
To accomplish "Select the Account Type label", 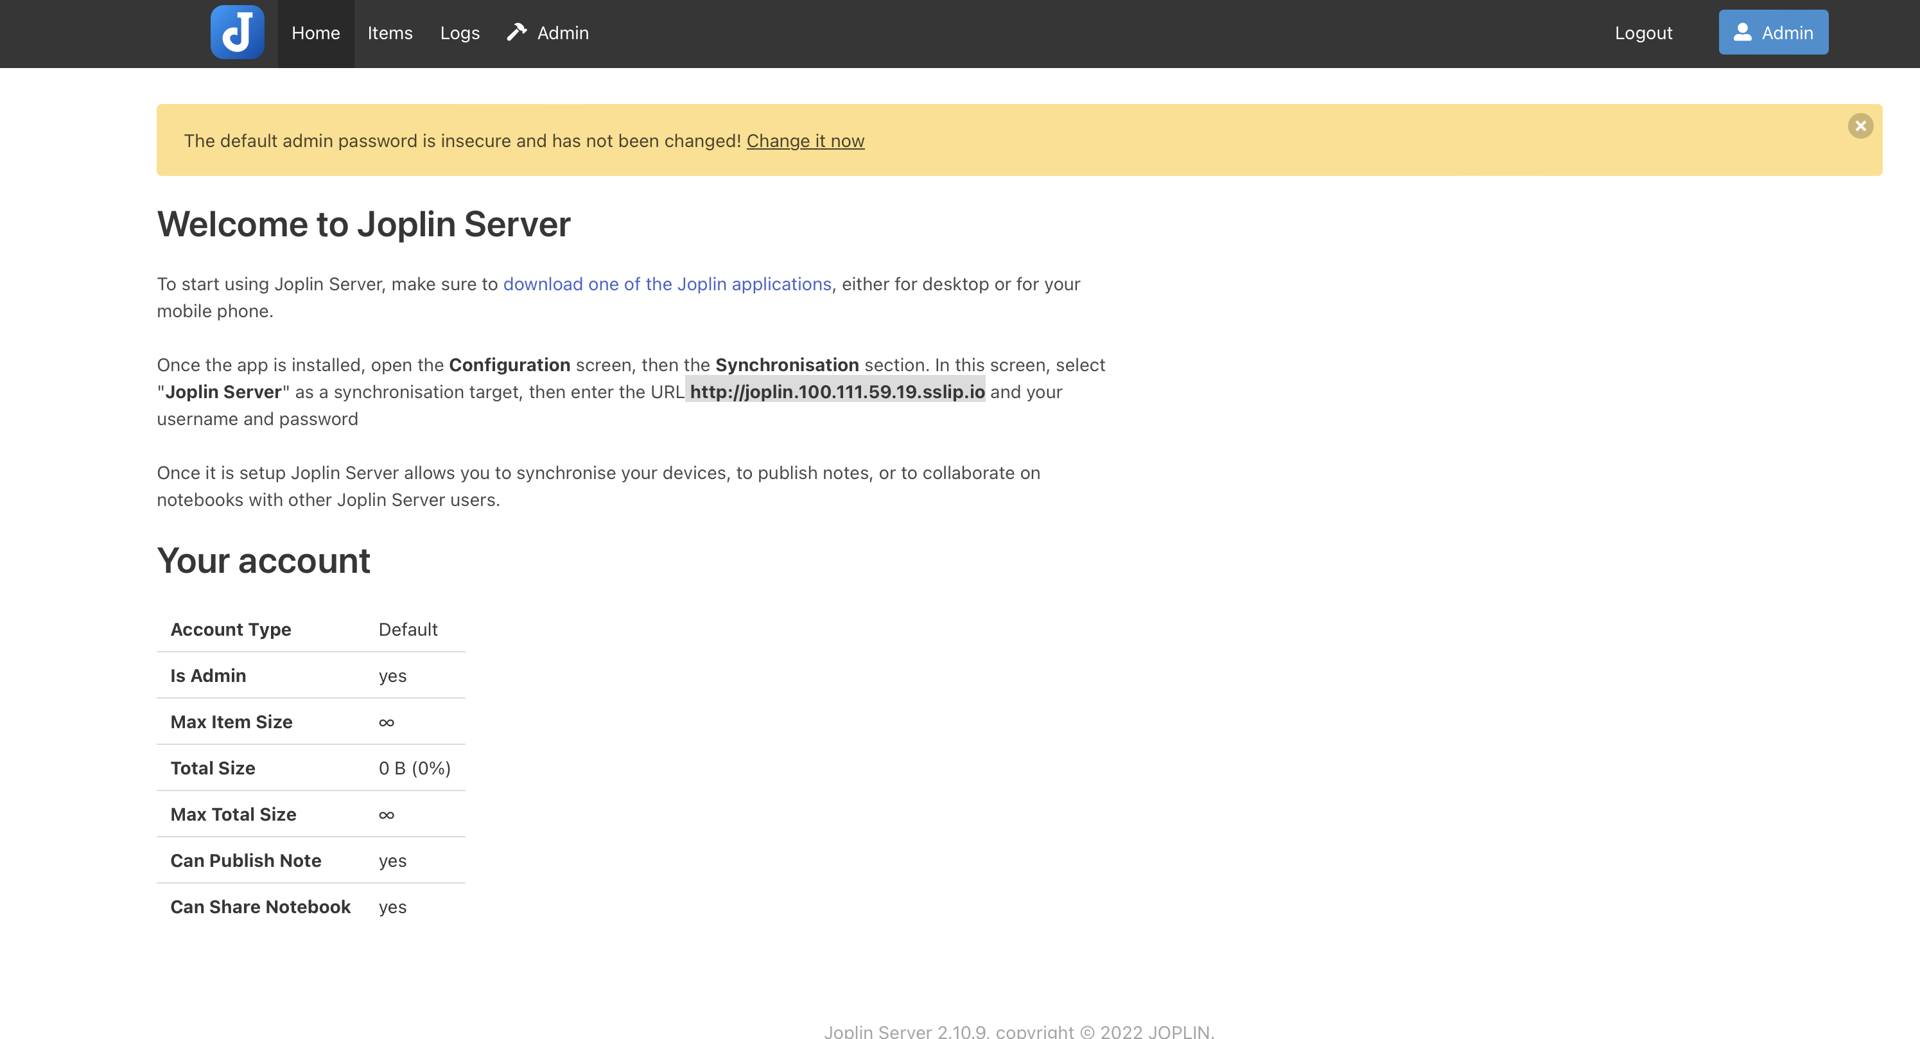I will [x=231, y=630].
